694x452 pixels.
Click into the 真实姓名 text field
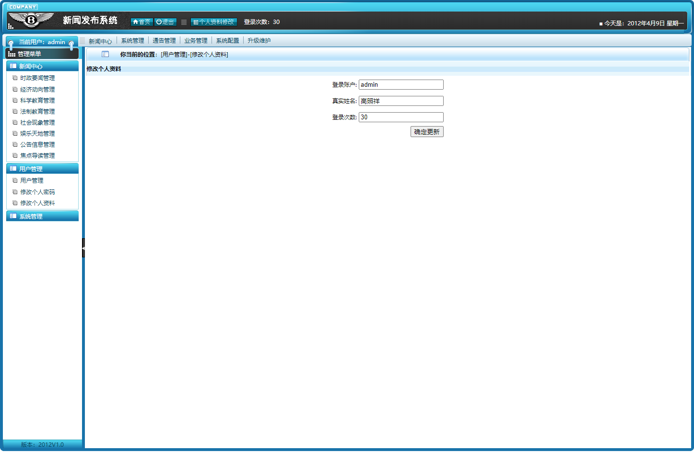click(401, 101)
